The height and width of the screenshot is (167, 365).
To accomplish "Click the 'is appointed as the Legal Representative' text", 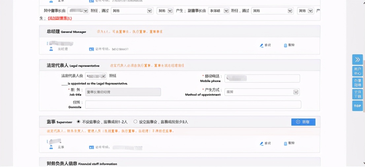I will [x=94, y=83].
